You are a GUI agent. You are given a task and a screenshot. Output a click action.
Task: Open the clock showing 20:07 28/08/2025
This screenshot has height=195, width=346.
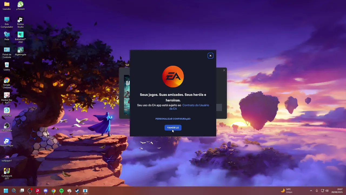point(337,191)
